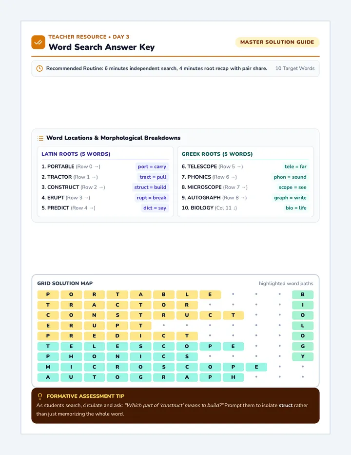The width and height of the screenshot is (351, 455).
Task: Click the 'tele = far' root tag
Action: click(295, 166)
